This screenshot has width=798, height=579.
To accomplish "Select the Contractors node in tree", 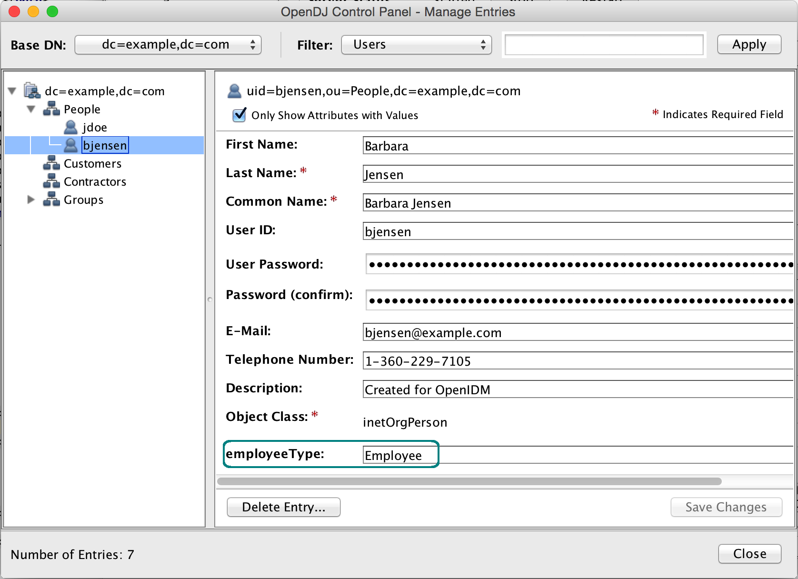I will (95, 181).
